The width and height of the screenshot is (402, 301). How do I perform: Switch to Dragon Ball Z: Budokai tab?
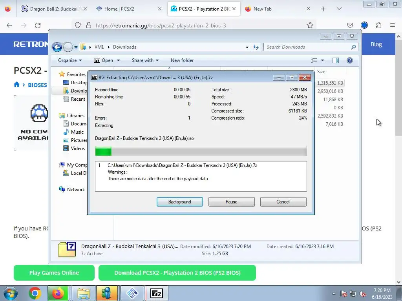tap(54, 9)
